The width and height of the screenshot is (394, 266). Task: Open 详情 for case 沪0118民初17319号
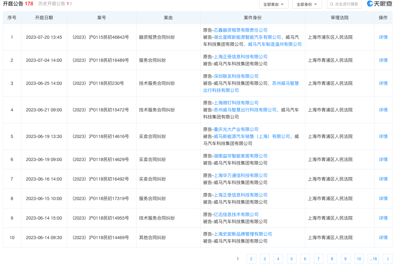click(383, 198)
